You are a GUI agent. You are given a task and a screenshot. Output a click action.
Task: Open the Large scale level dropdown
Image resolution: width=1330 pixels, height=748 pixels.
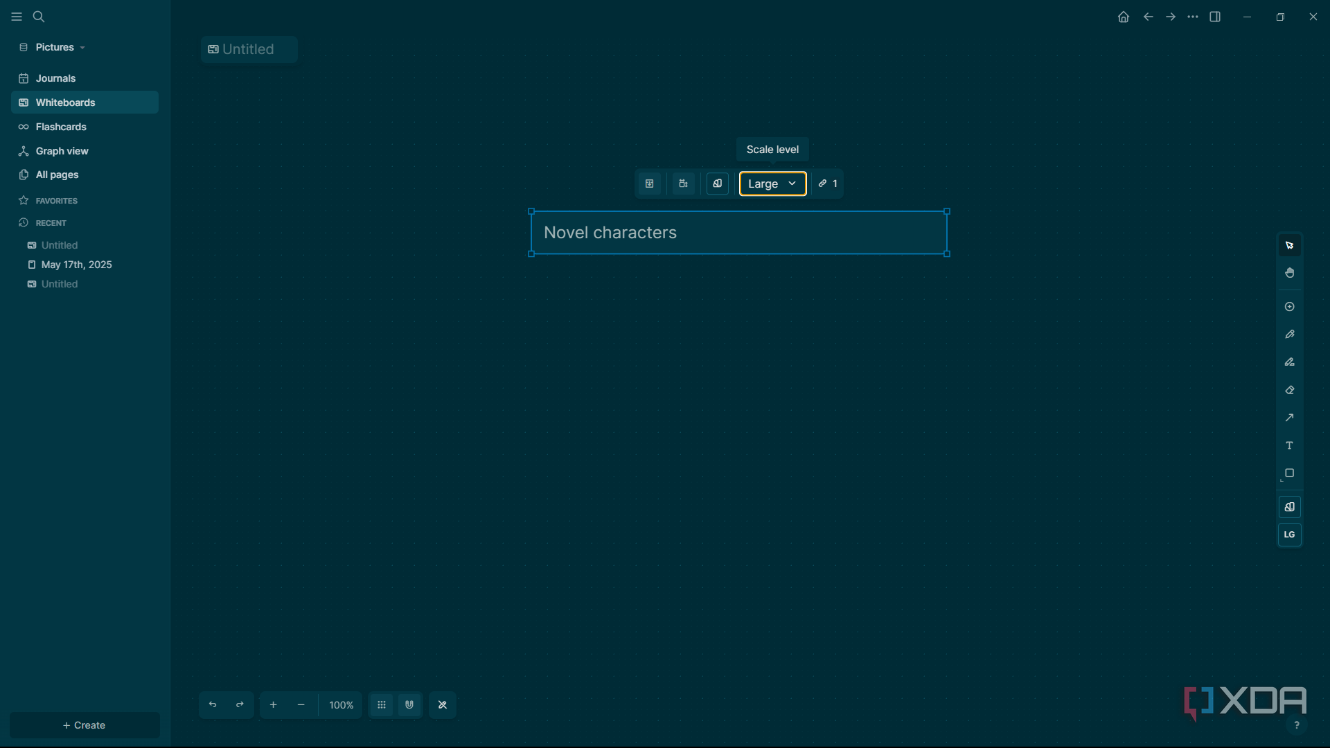772,184
